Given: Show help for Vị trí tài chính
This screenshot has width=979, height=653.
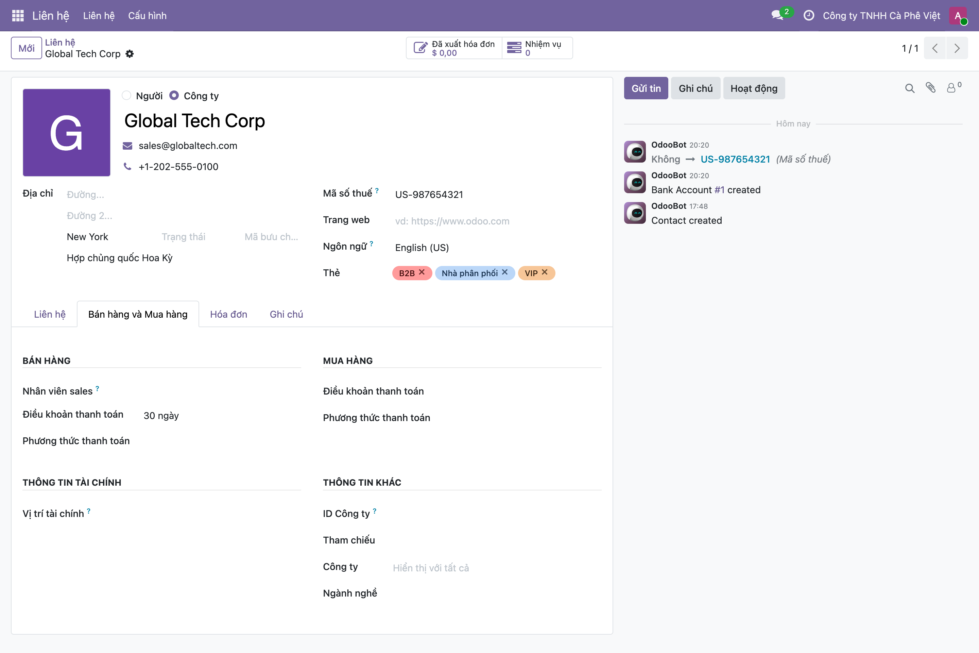Looking at the screenshot, I should 88,510.
